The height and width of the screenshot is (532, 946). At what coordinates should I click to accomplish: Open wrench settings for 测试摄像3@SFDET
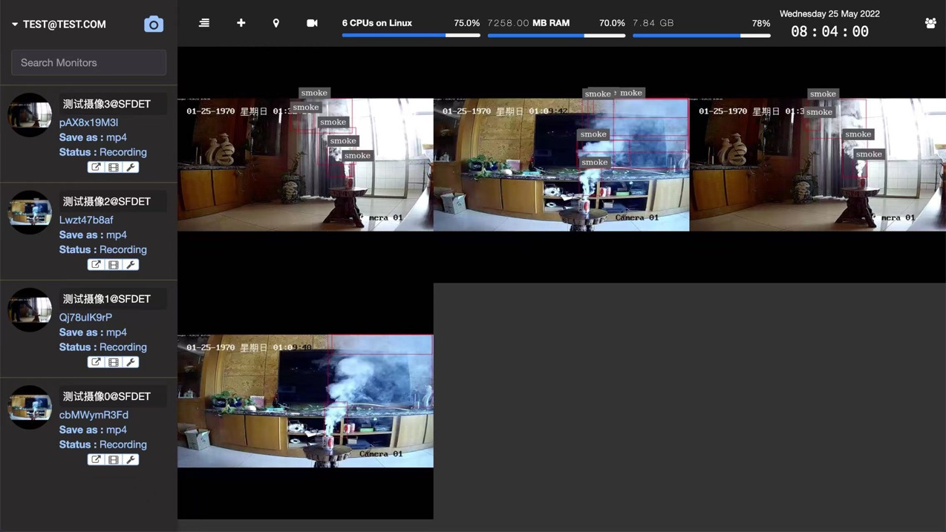[x=131, y=168]
